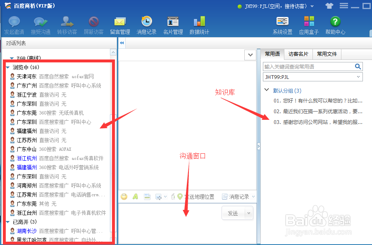
Task: Click 发送地理位置 location pin icon
Action: 180,196
